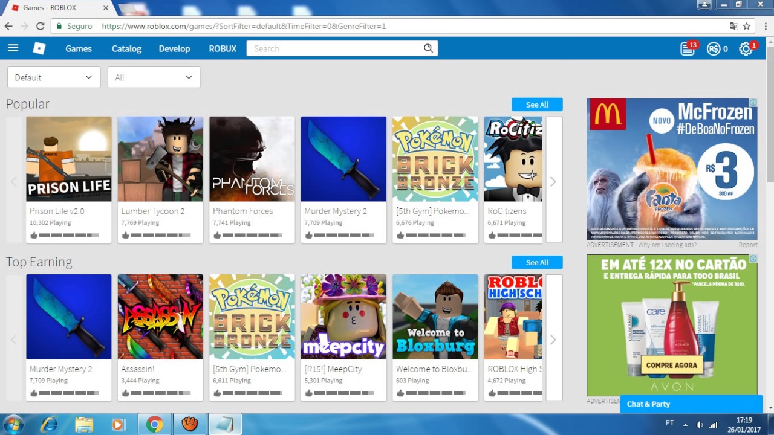The width and height of the screenshot is (774, 435).
Task: Click the Chrome taskbar icon
Action: [x=155, y=424]
